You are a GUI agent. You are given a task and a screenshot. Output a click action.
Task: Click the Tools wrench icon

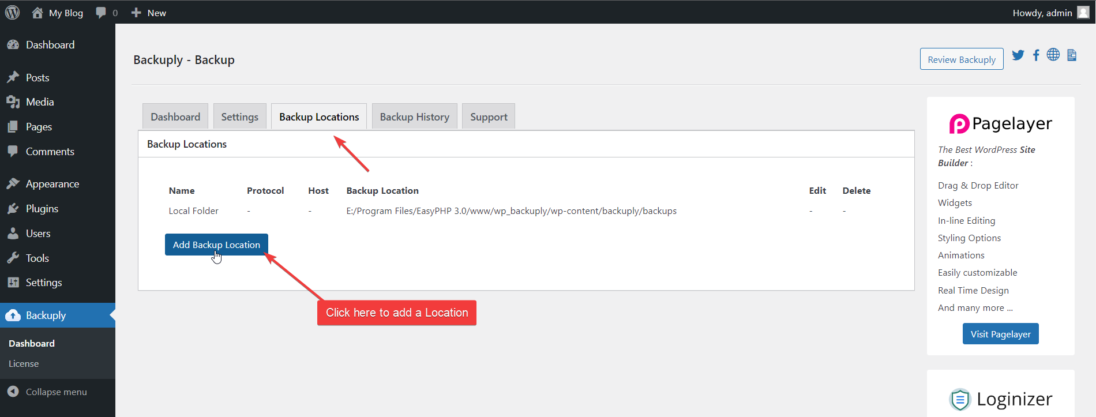tap(13, 258)
